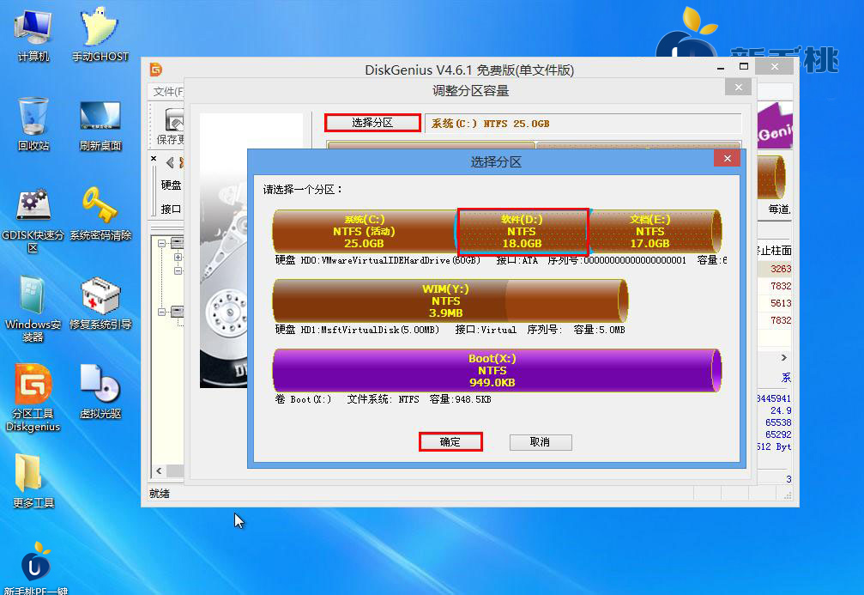The width and height of the screenshot is (864, 595).
Task: Collapse the top disk tree node
Action: tap(161, 243)
